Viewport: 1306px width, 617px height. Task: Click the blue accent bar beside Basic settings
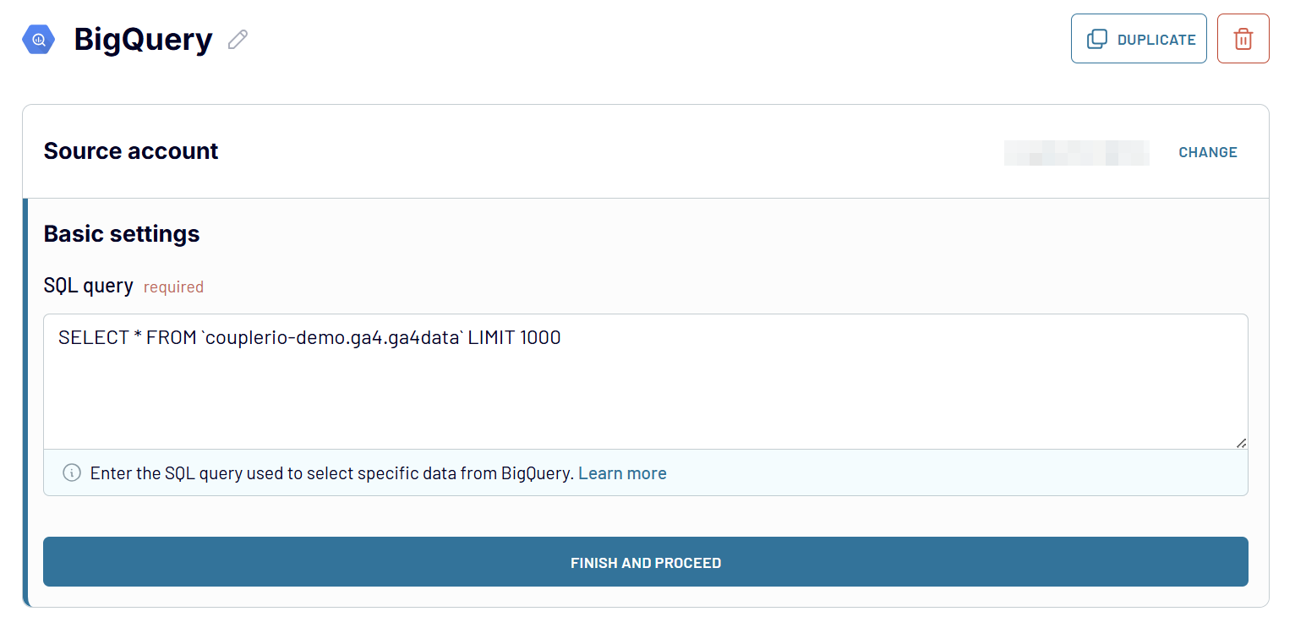(25, 402)
